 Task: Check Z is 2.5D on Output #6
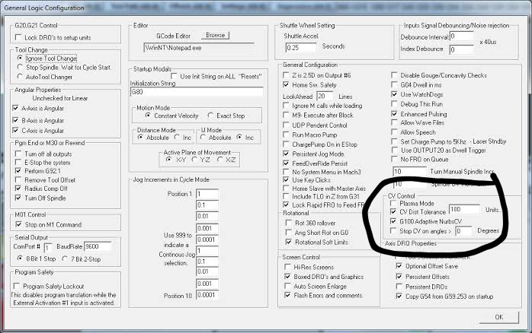[286, 75]
